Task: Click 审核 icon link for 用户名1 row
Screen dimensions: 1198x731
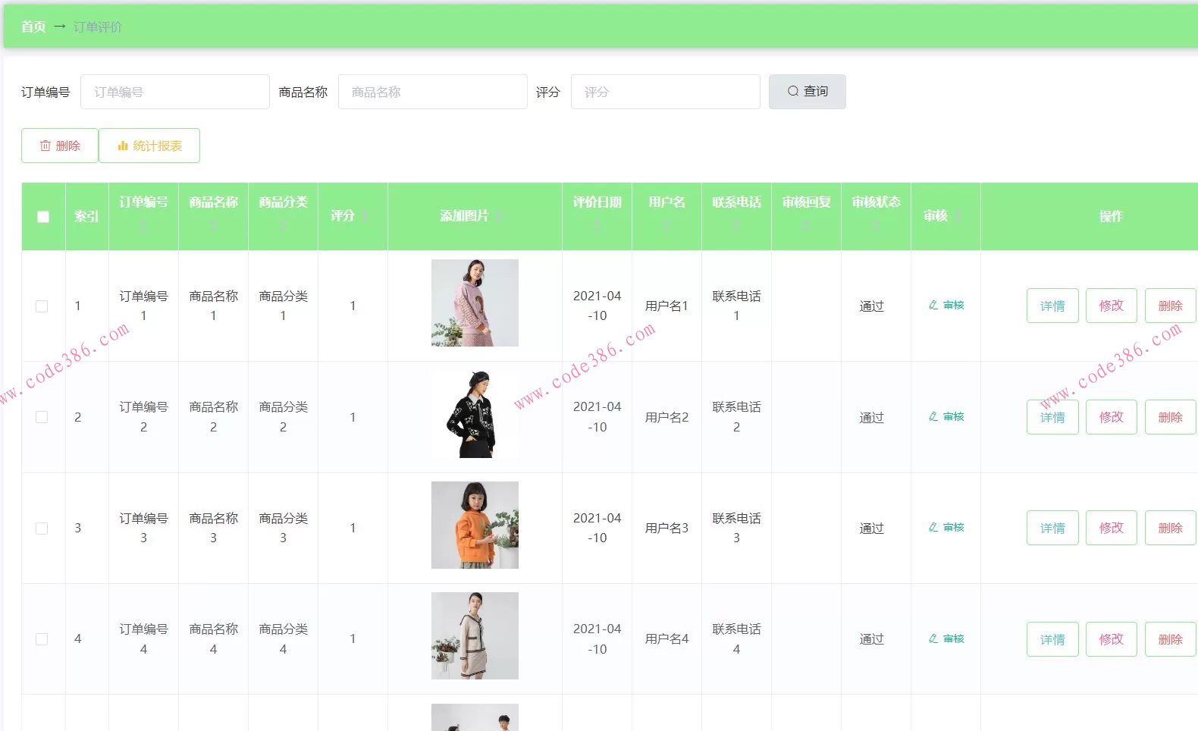Action: pos(946,306)
